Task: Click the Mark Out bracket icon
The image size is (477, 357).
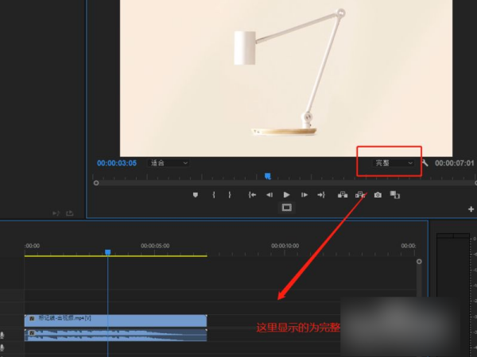Action: point(230,194)
